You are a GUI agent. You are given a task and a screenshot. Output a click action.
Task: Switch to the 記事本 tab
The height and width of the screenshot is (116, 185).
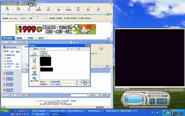[41, 38]
